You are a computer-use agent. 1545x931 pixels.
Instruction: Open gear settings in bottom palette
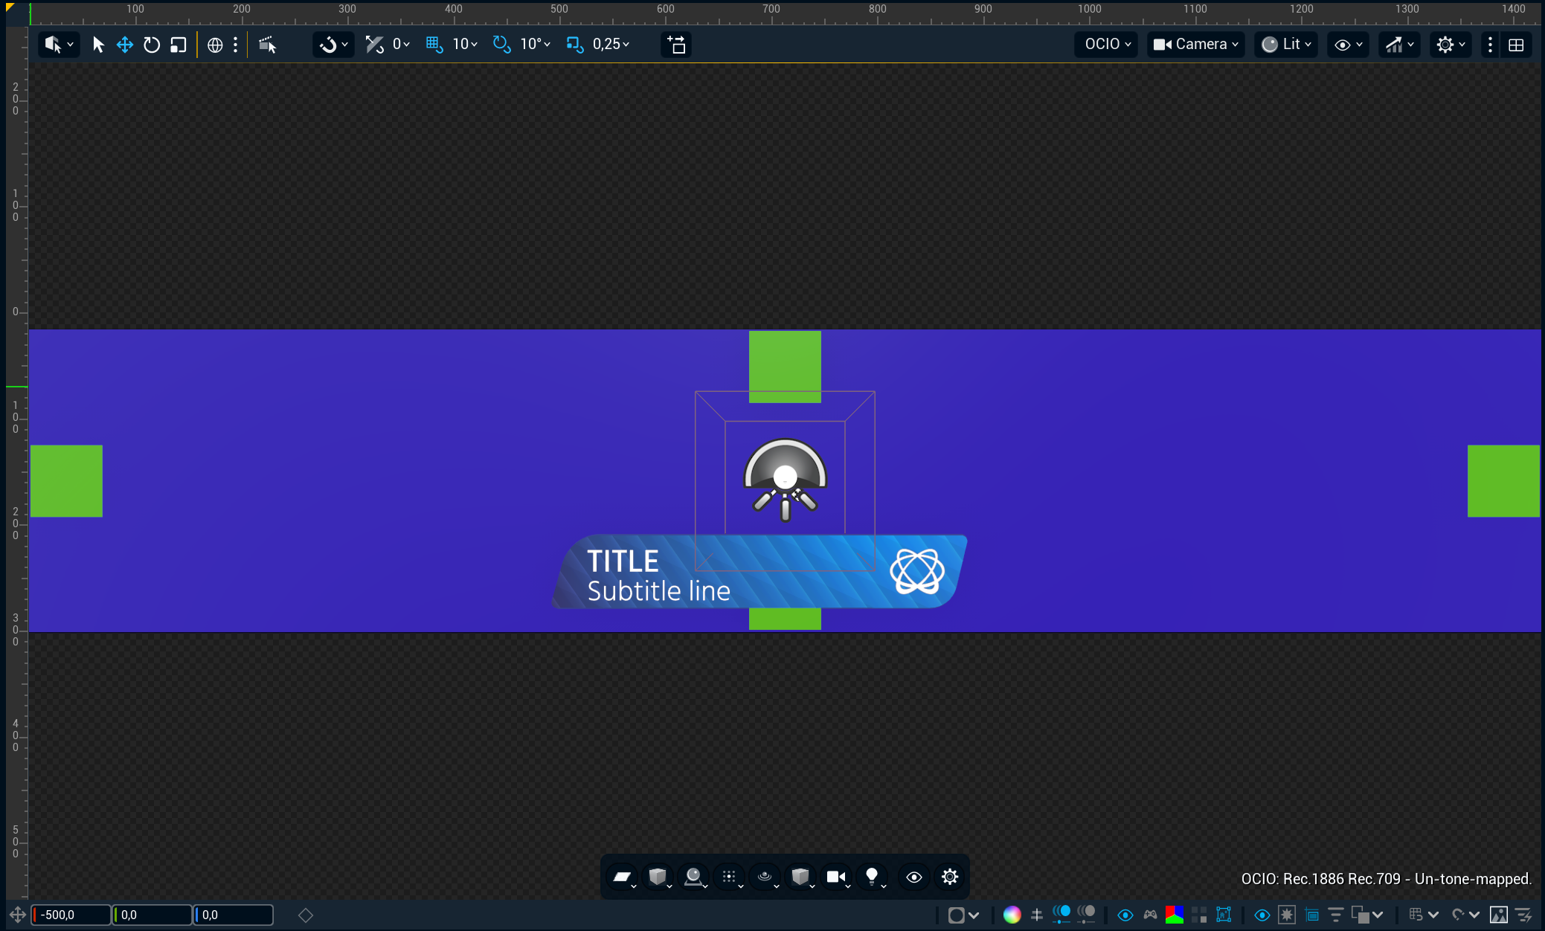click(x=950, y=877)
